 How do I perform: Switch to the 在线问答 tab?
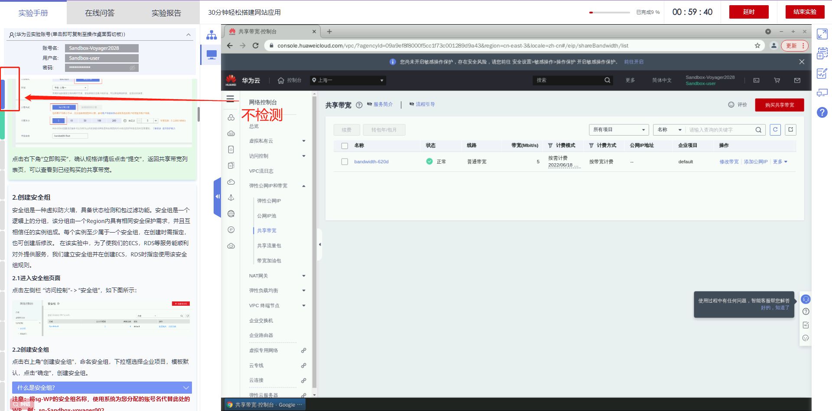100,13
